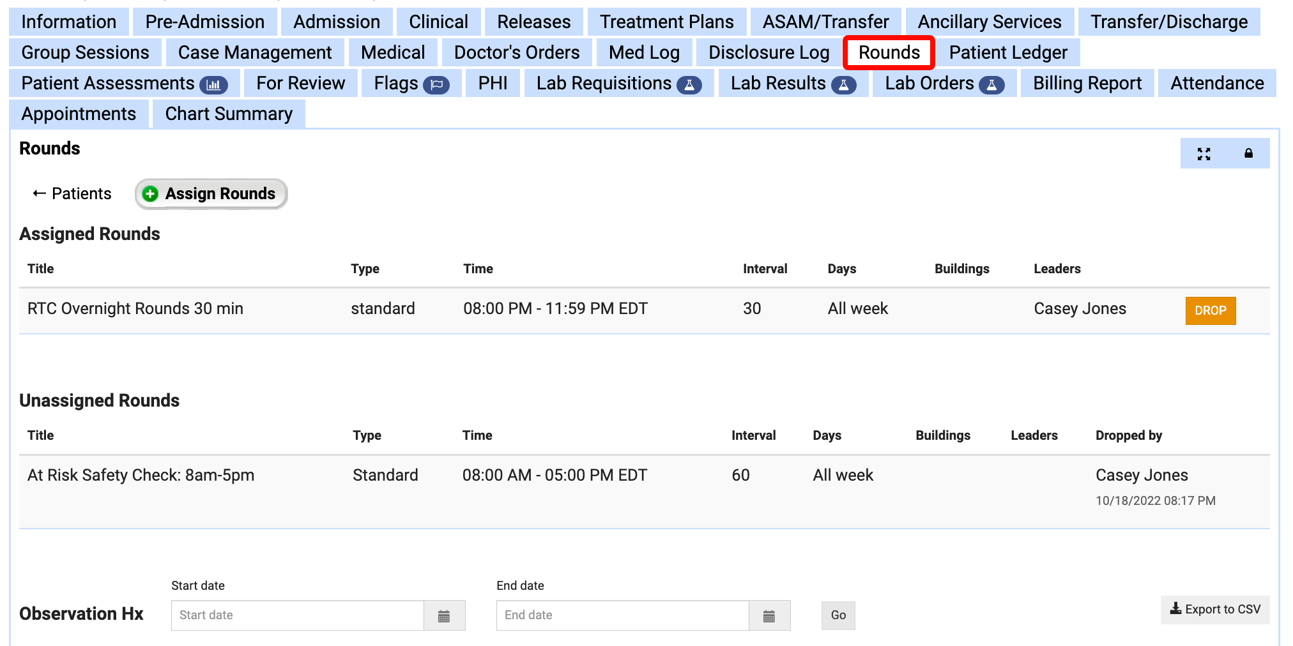Viewport: 1293px width, 646px height.
Task: Open the Disclosure Log tab
Action: [768, 52]
